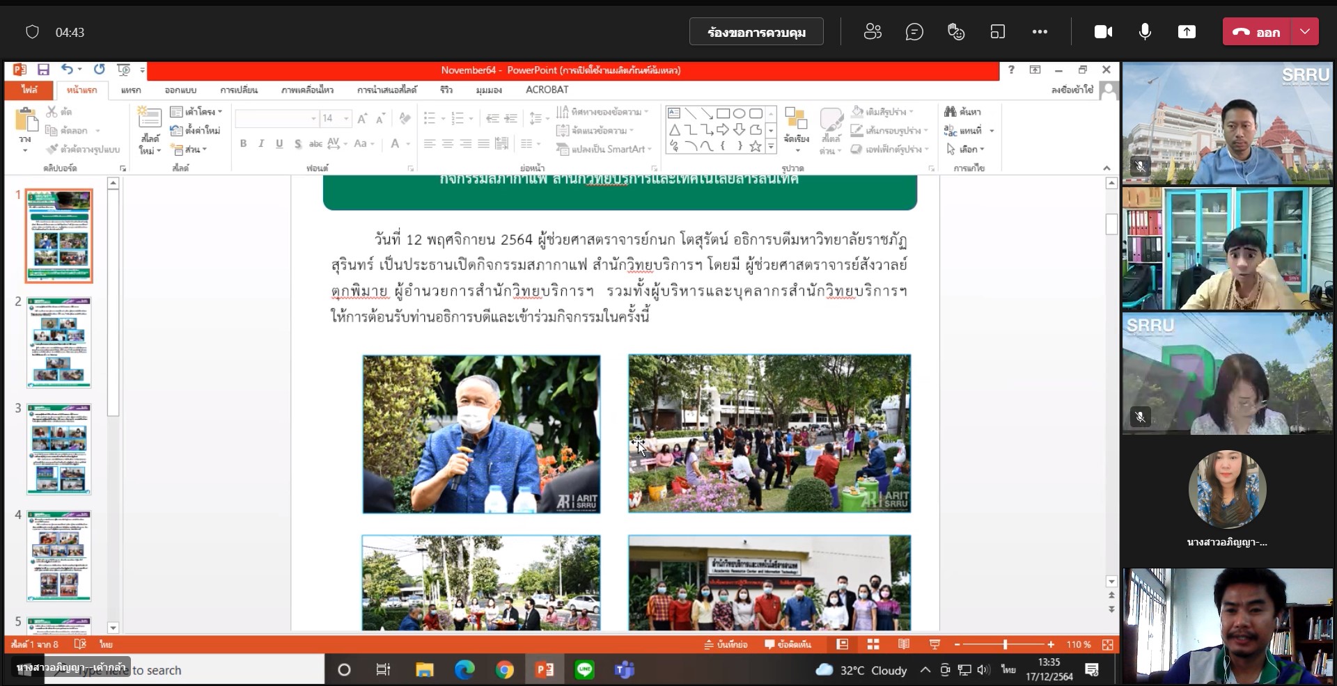Open PowerPoint from the Windows taskbar
Screen dimensions: 1337x686
[x=545, y=670]
